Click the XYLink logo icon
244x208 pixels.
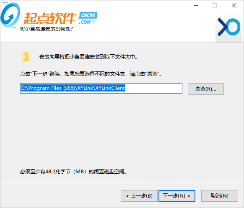(x=229, y=27)
